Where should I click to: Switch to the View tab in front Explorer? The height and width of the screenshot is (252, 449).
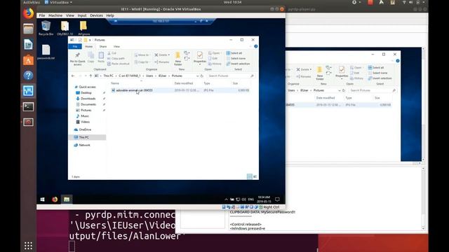[116, 47]
